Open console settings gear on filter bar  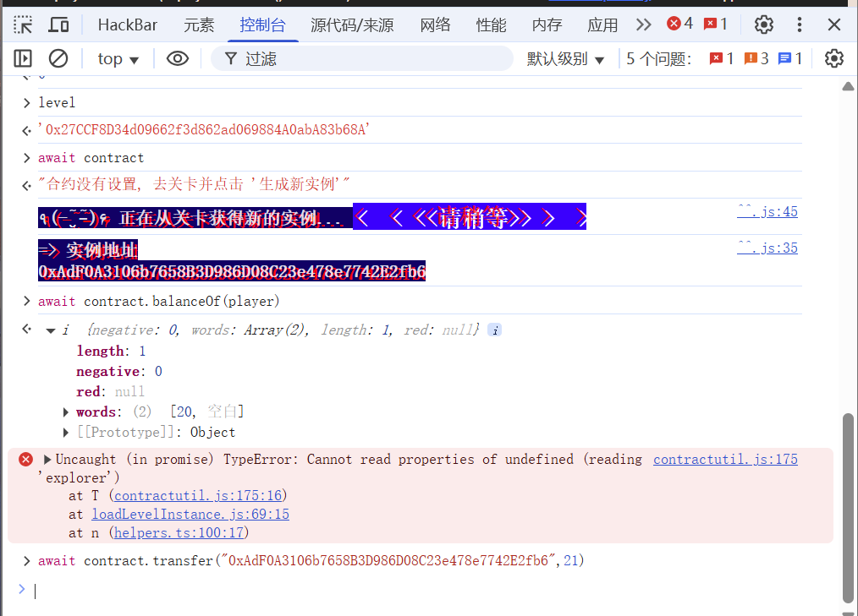pos(834,58)
